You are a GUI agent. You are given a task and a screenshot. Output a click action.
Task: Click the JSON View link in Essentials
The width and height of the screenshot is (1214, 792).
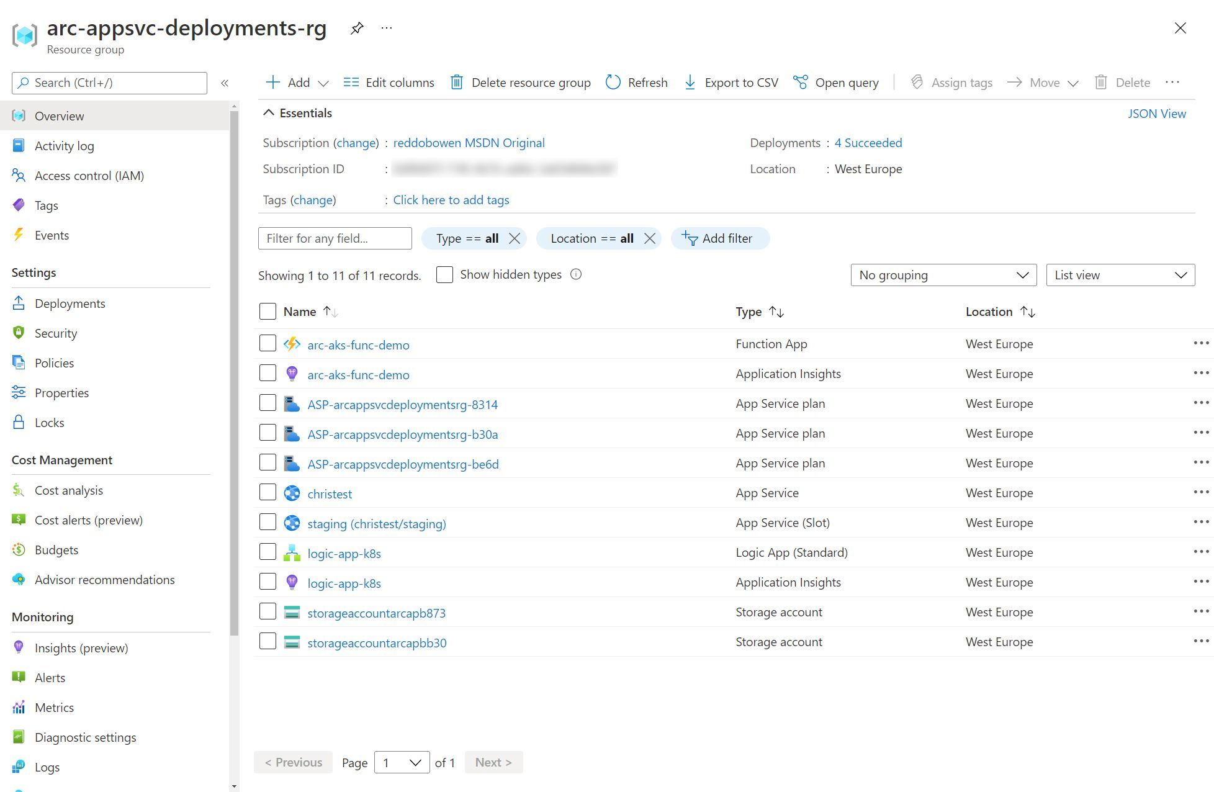1158,112
